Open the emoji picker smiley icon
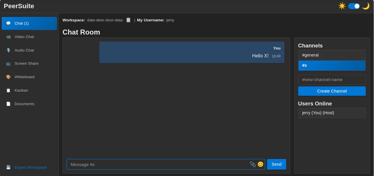 (x=261, y=164)
